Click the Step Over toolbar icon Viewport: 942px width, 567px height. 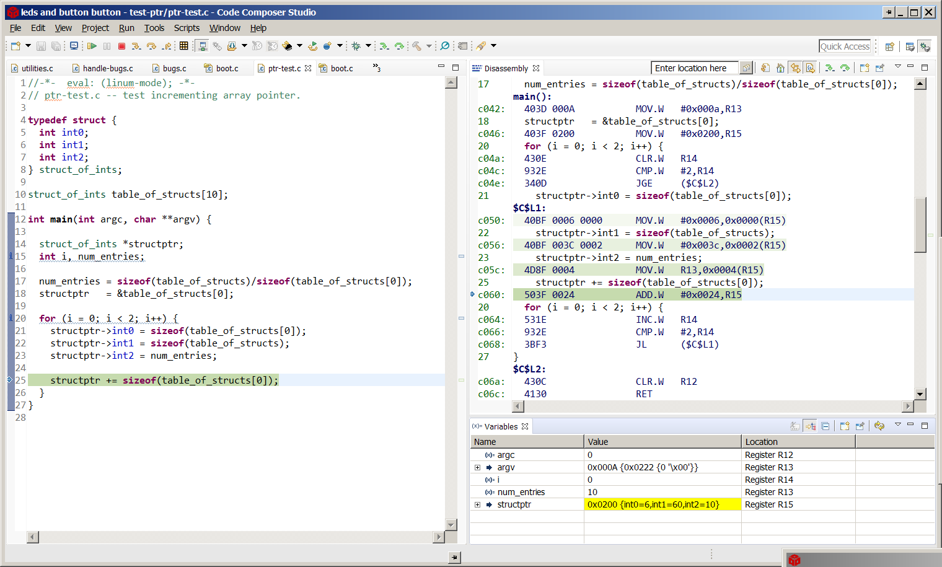[151, 46]
